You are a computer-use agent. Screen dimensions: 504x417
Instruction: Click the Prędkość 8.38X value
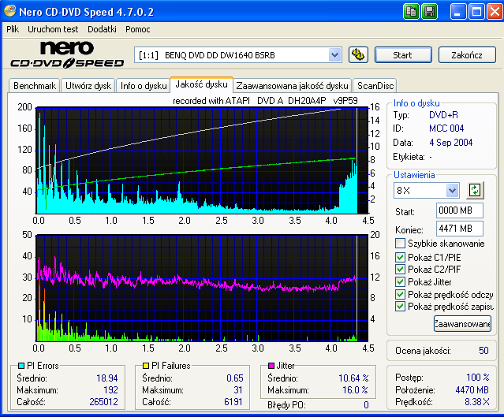pyautogui.click(x=477, y=401)
